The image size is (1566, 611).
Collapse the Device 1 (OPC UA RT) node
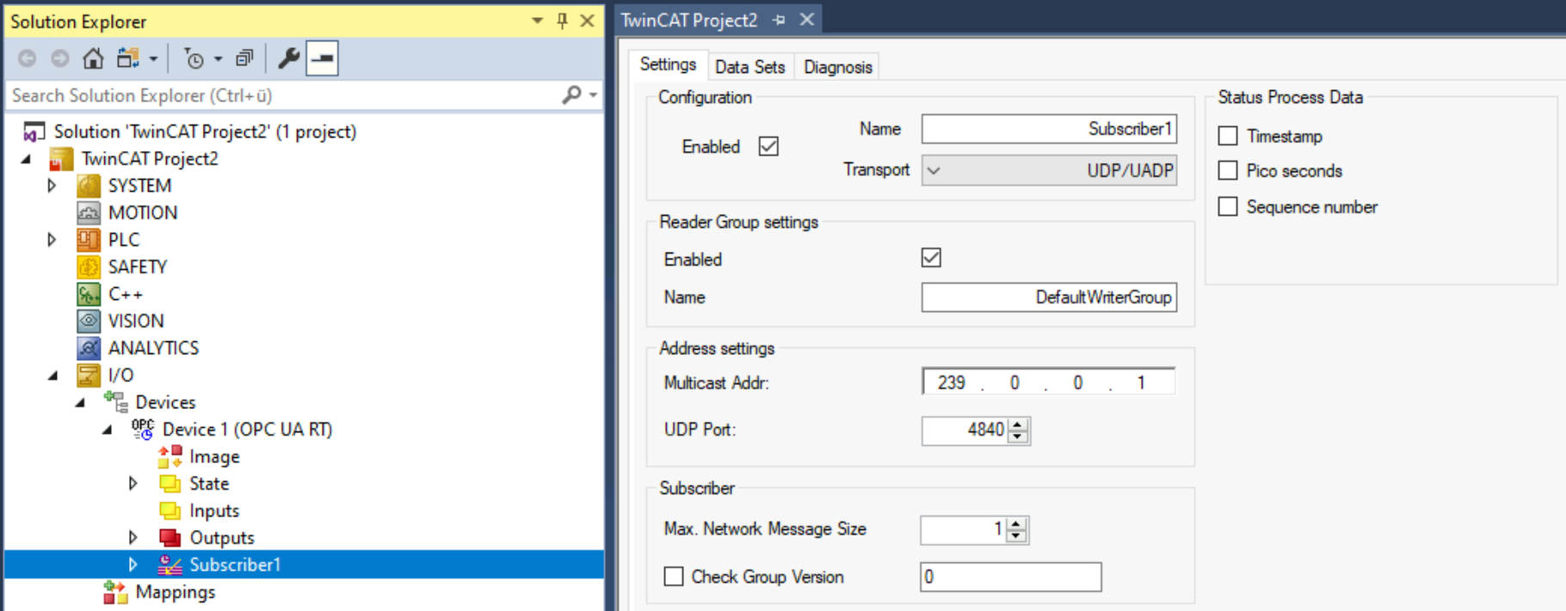[108, 430]
